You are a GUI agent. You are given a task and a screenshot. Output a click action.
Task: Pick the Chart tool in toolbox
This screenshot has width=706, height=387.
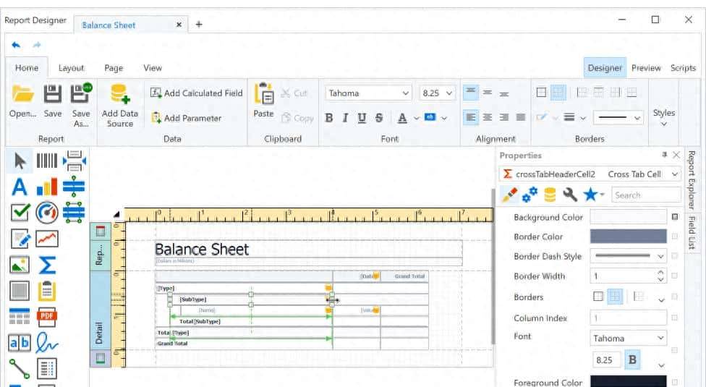(47, 187)
